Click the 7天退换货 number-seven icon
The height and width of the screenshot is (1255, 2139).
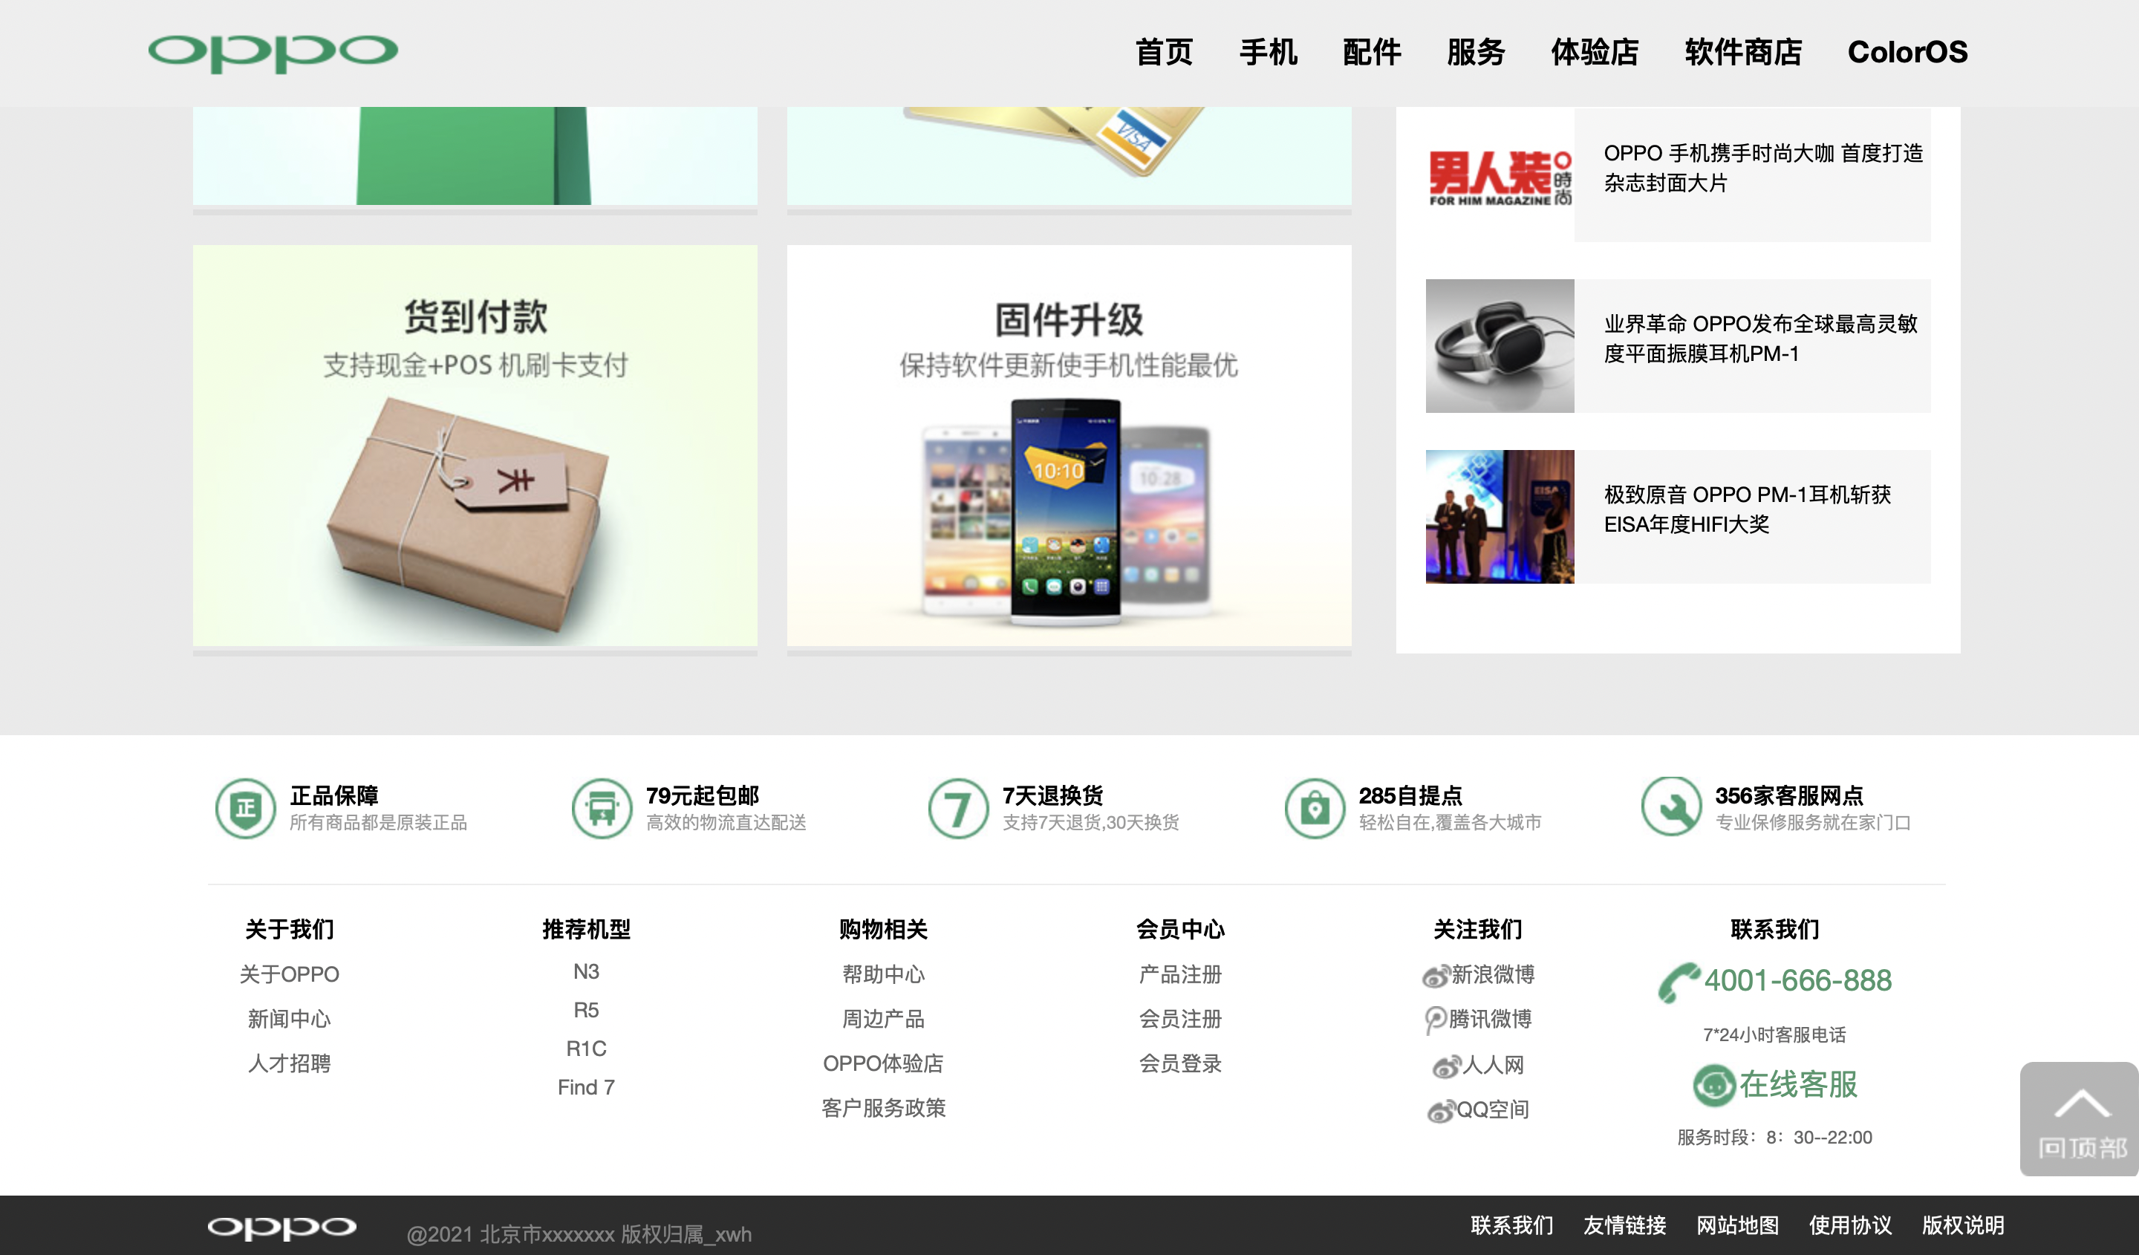[x=958, y=807]
